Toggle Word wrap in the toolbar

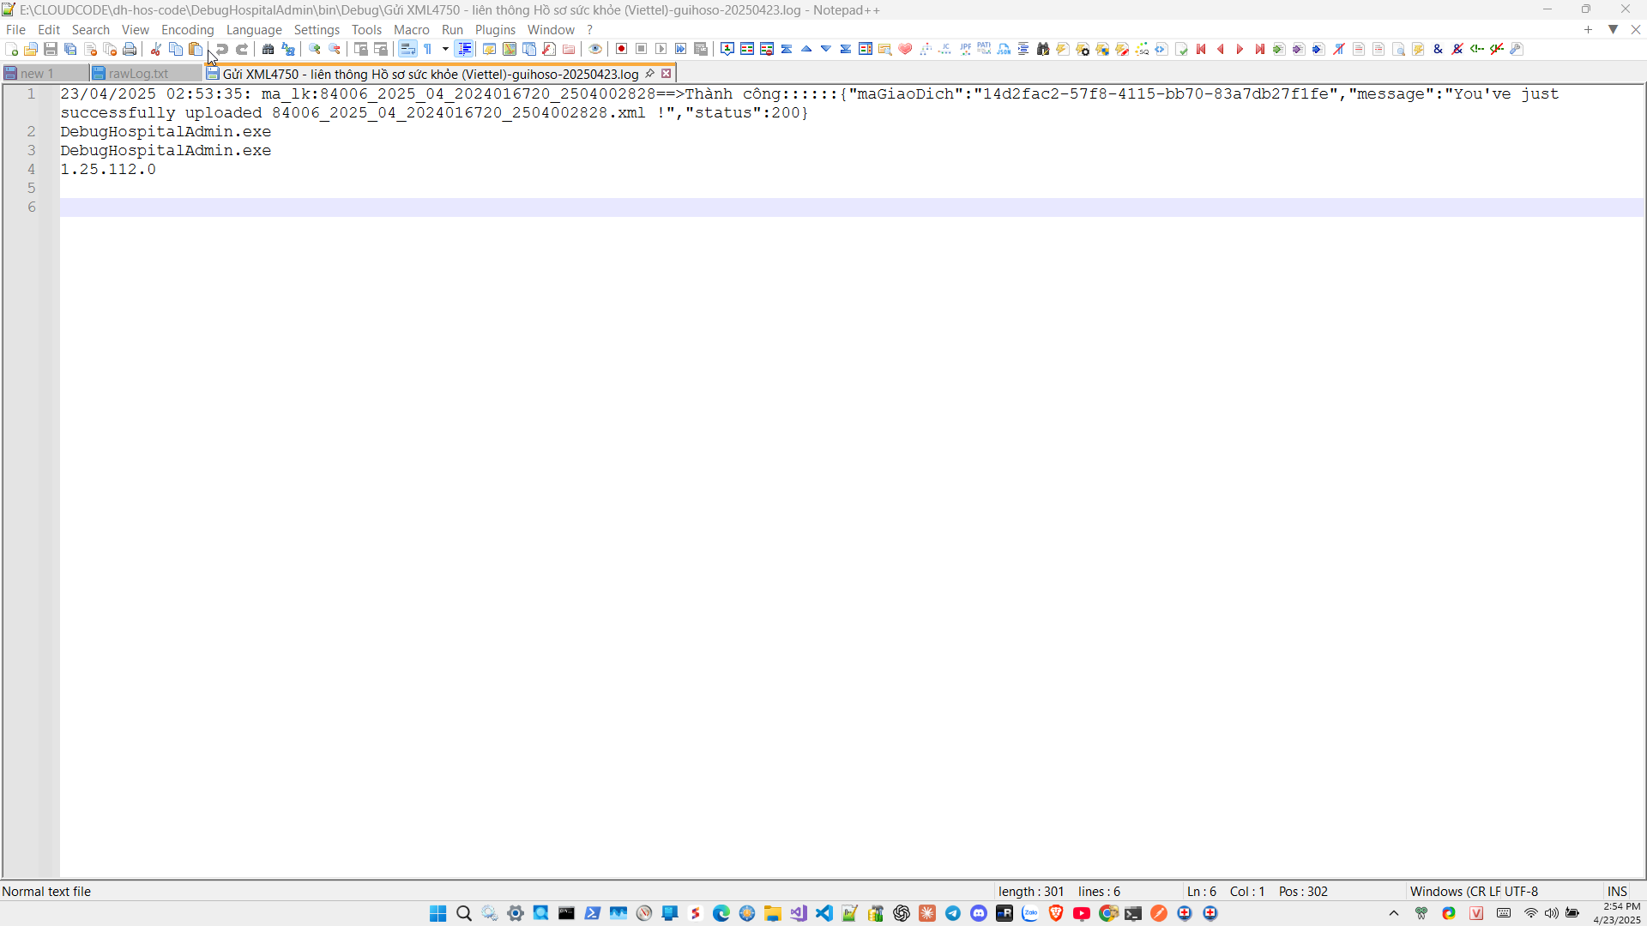[x=408, y=50]
